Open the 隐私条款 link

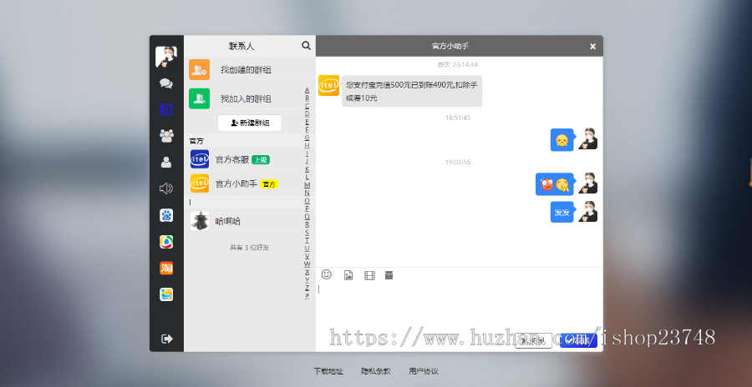pos(375,371)
